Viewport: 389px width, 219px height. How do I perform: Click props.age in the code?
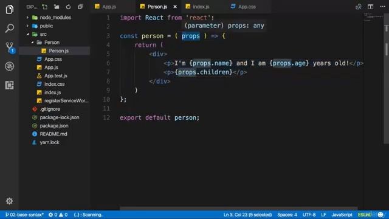tap(289, 63)
